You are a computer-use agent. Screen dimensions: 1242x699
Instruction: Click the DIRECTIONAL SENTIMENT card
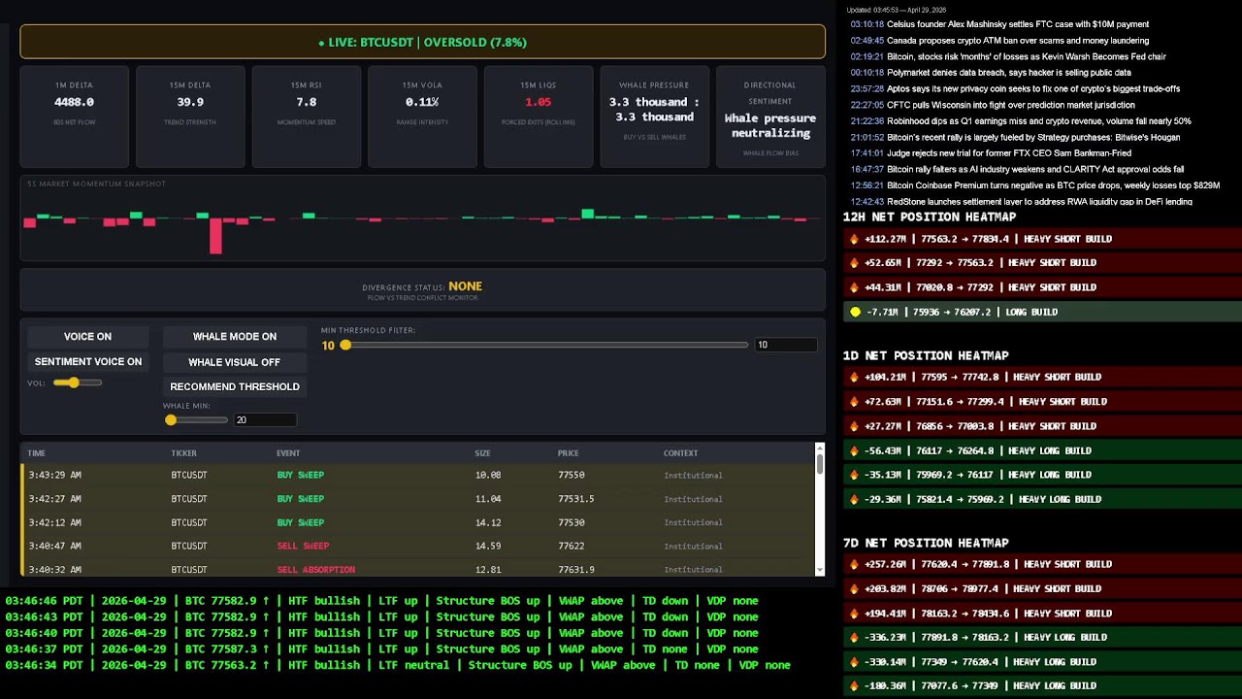coord(770,117)
